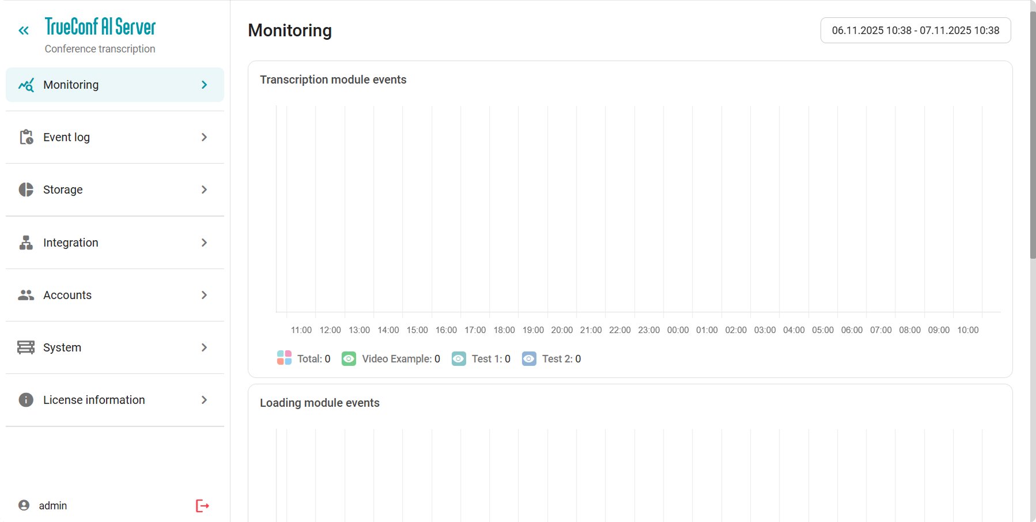Click the Accounts people icon
This screenshot has width=1036, height=522.
26,295
